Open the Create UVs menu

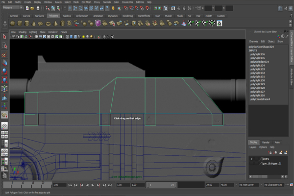(x=127, y=2)
